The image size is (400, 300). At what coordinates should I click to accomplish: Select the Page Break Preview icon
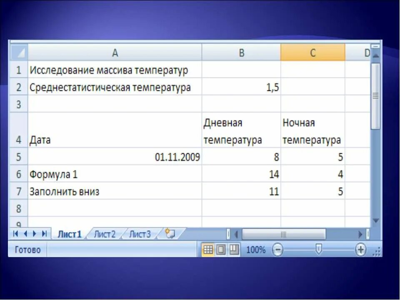click(x=234, y=249)
